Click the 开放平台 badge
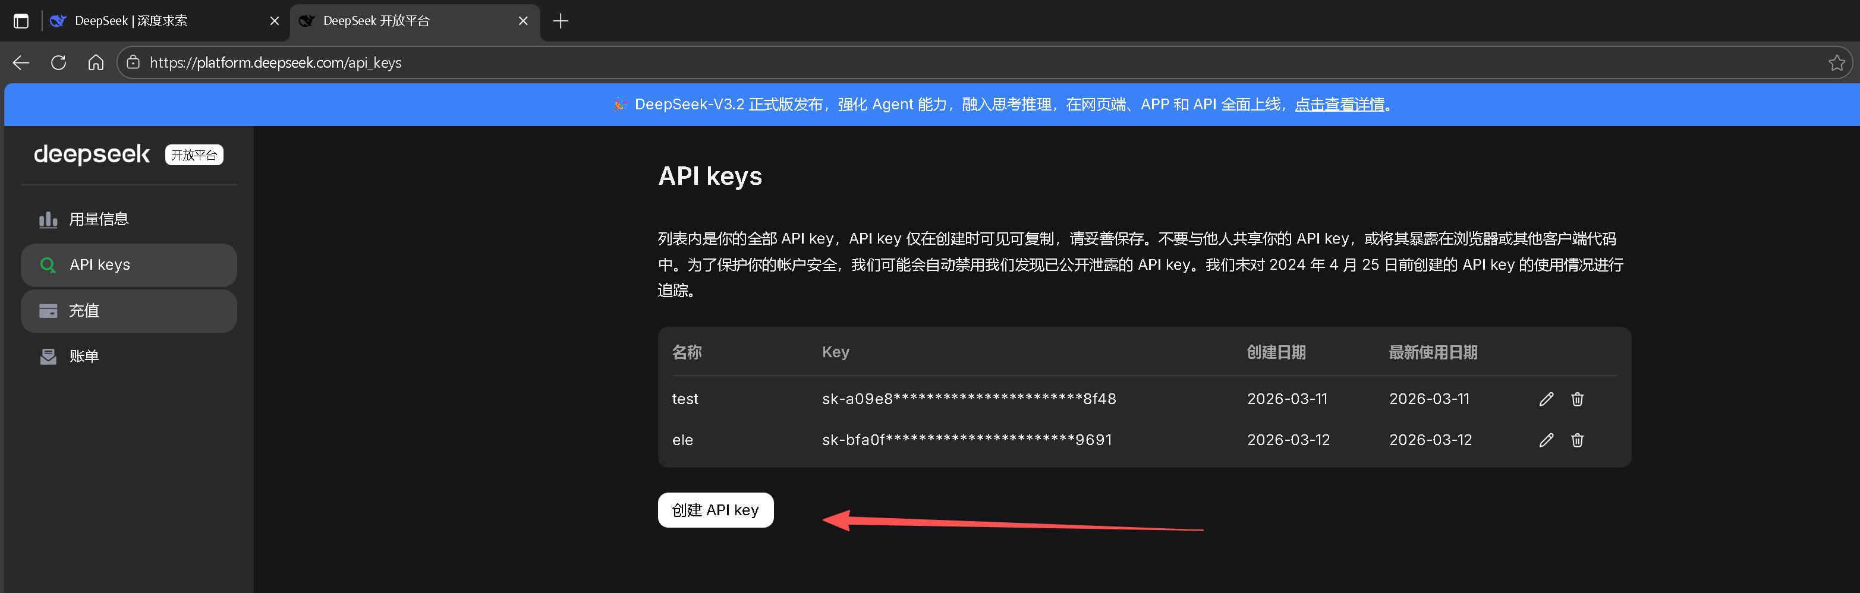1860x593 pixels. point(194,155)
